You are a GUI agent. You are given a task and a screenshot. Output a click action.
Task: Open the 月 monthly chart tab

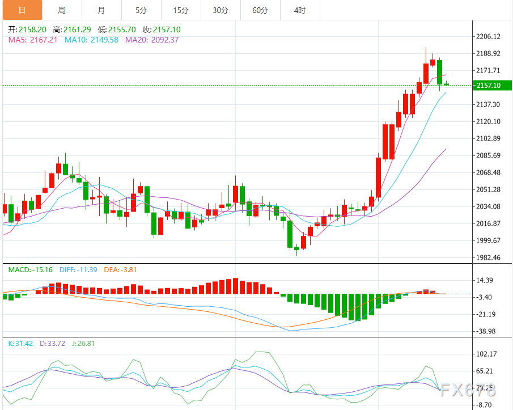pyautogui.click(x=101, y=10)
